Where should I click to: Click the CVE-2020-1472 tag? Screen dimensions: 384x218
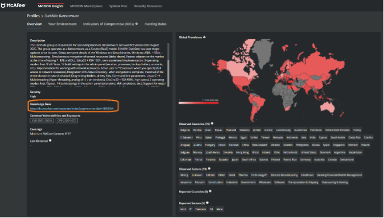click(67, 121)
